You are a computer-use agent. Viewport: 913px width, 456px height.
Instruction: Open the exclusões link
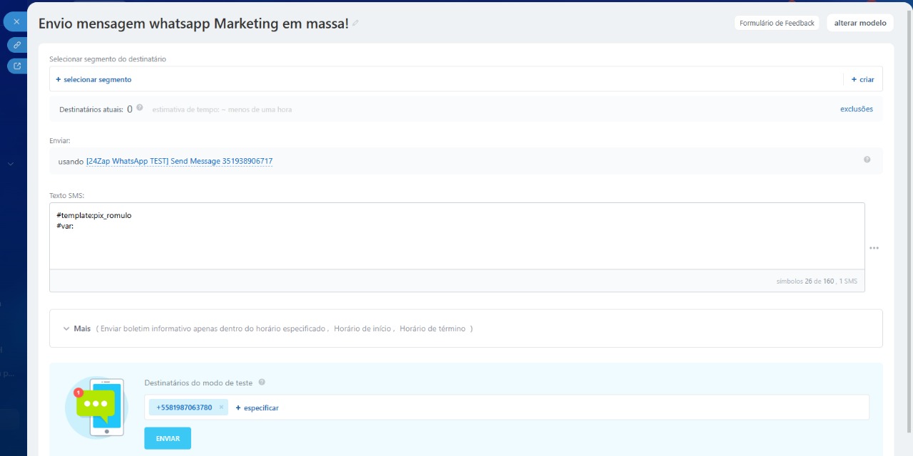[x=856, y=109]
